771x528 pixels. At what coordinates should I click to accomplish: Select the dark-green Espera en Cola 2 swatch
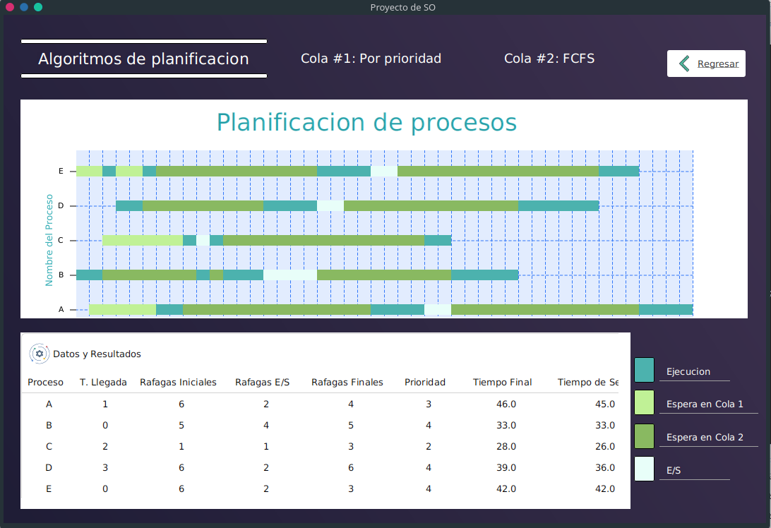[x=644, y=436]
